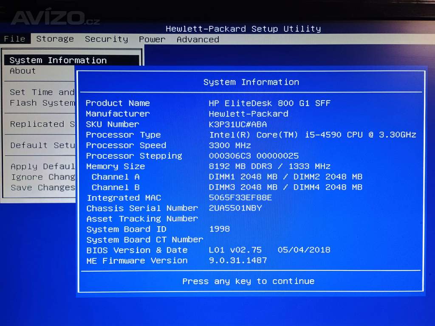Click HP EliteDesk 800 G1 SFF value
The width and height of the screenshot is (435, 326).
pyautogui.click(x=269, y=104)
